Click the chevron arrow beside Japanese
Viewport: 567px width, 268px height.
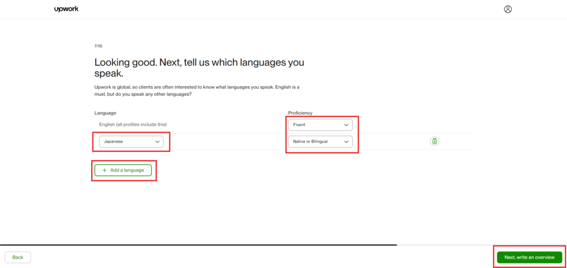click(x=157, y=141)
